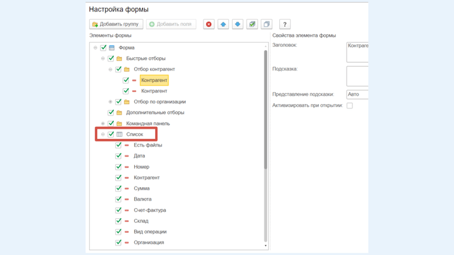Enable Активизировать при открытии checkbox
Image resolution: width=454 pixels, height=255 pixels.
(350, 106)
